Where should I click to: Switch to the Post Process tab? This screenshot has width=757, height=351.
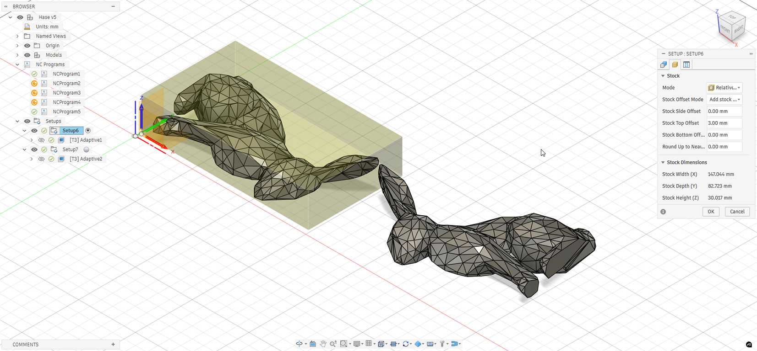(686, 64)
